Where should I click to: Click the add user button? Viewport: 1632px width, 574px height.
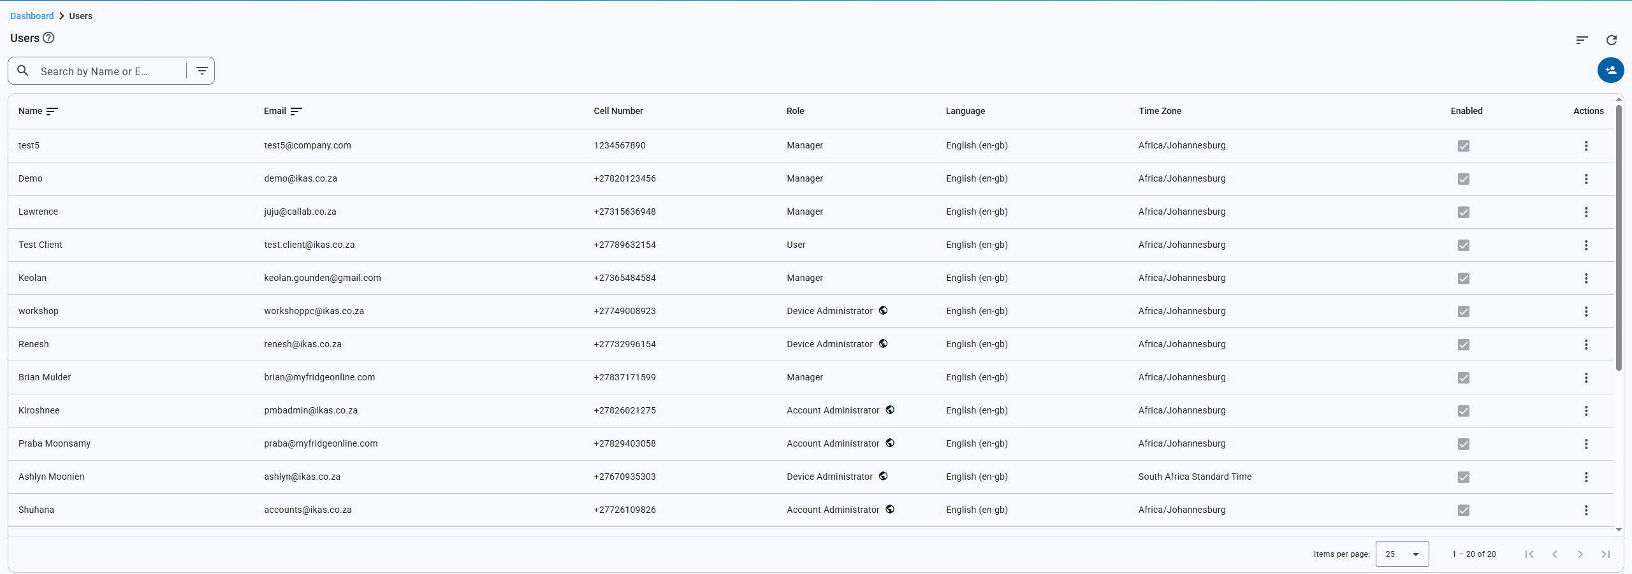tap(1610, 70)
